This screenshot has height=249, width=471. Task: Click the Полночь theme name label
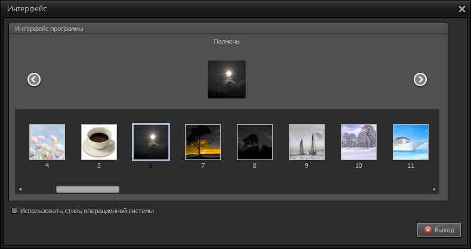(x=227, y=42)
